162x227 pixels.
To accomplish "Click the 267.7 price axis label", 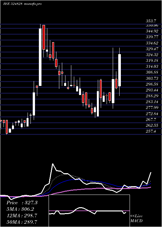I will click(151, 120).
